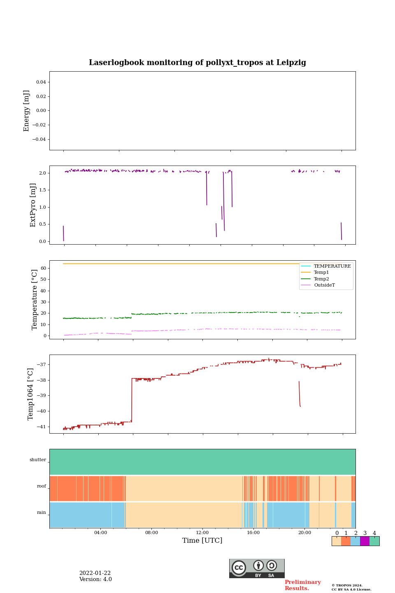Select the green Temp2 legend entry
This screenshot has width=395, height=593.
click(x=321, y=279)
